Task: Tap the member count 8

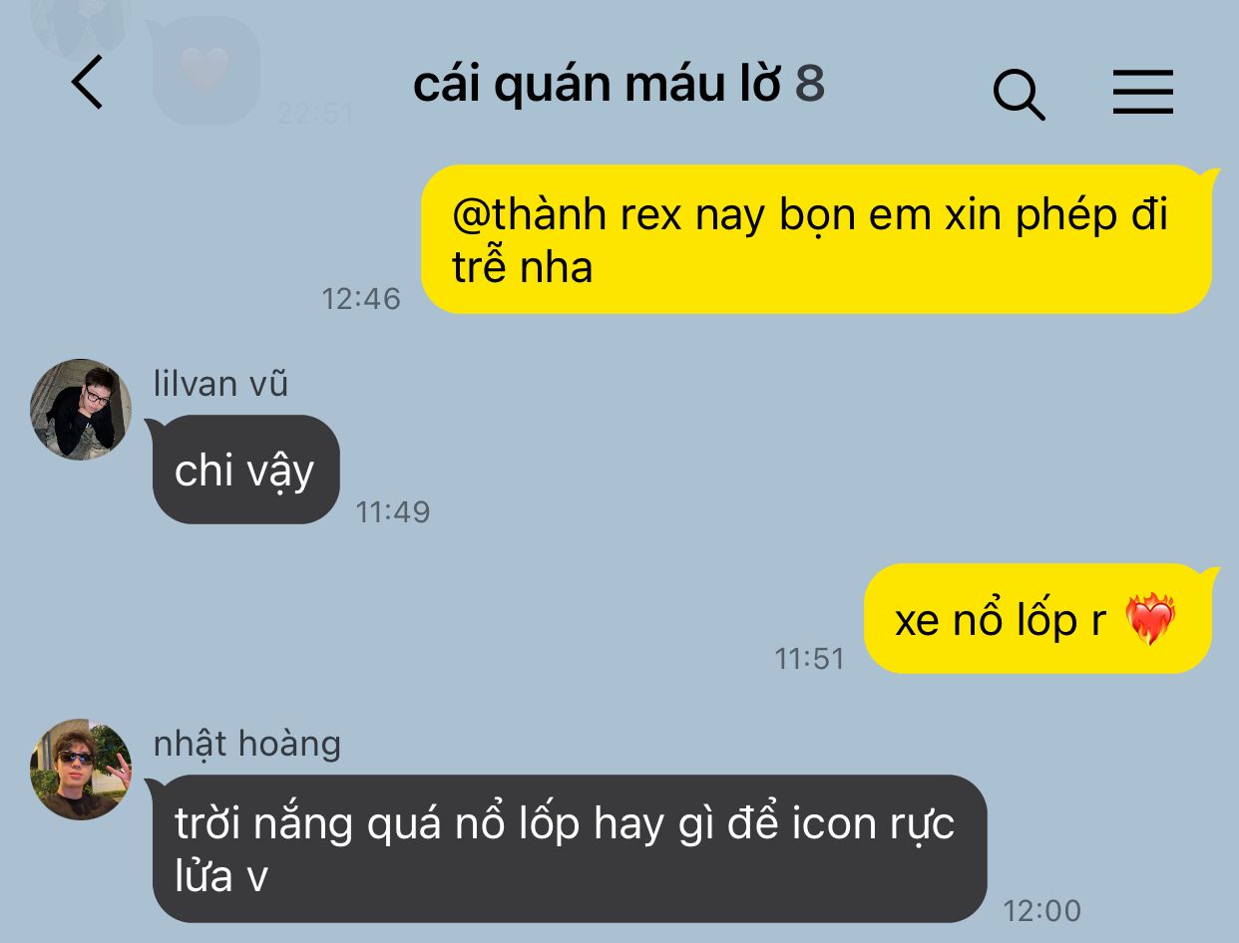Action: coord(810,85)
